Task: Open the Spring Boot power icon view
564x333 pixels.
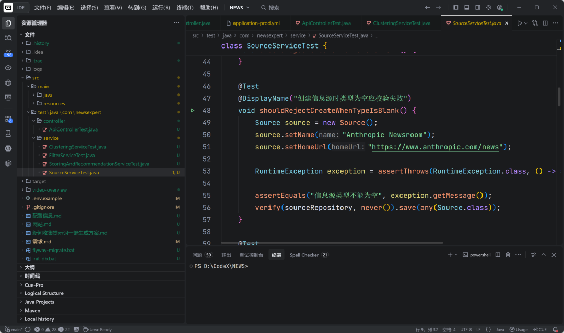Action: [x=8, y=149]
